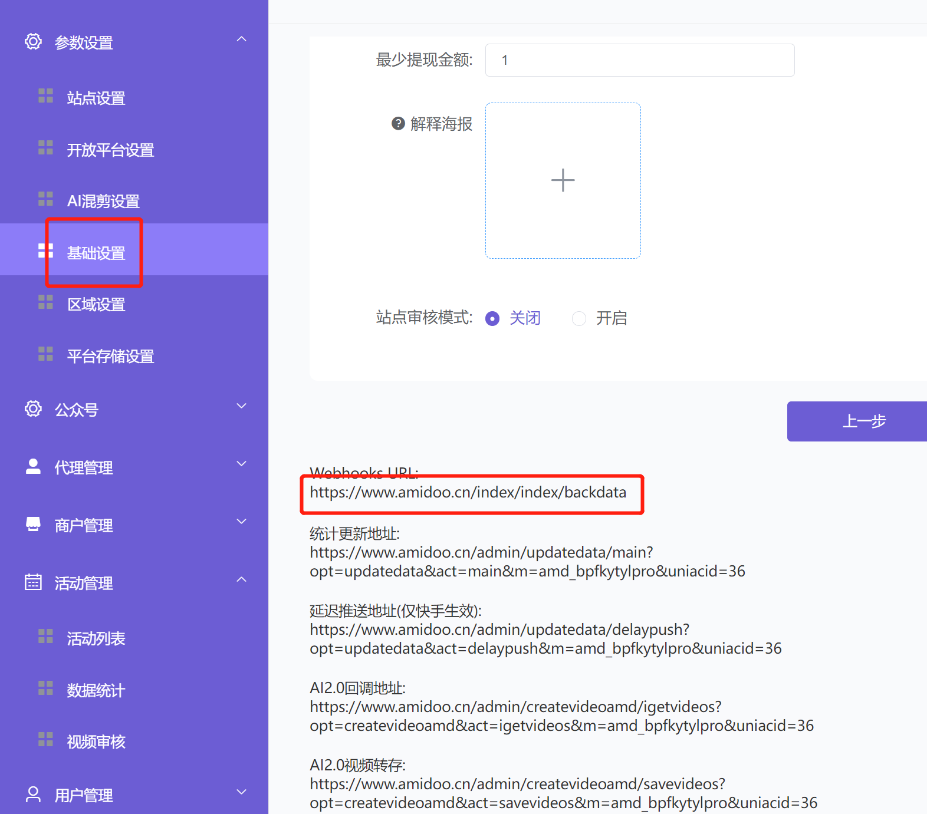Expand the 用户管理 menu chevron
This screenshot has height=814, width=927.
(x=241, y=792)
